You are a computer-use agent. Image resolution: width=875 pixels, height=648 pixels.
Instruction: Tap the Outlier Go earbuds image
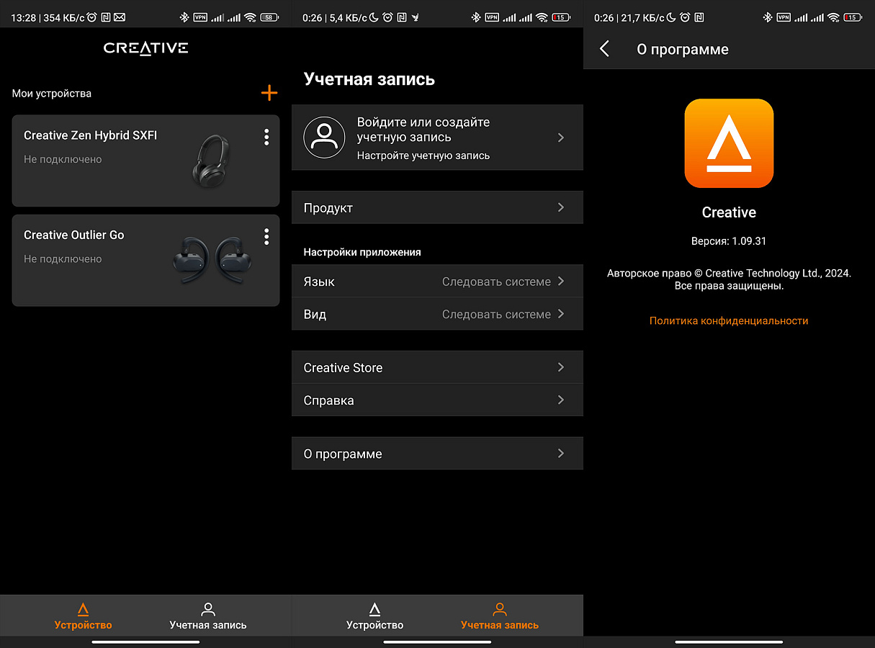click(x=214, y=259)
